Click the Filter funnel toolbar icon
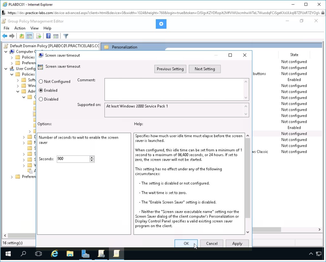The image size is (326, 262). tap(66, 36)
